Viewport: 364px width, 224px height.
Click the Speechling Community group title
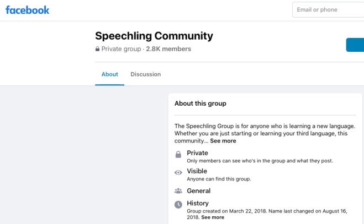(154, 36)
